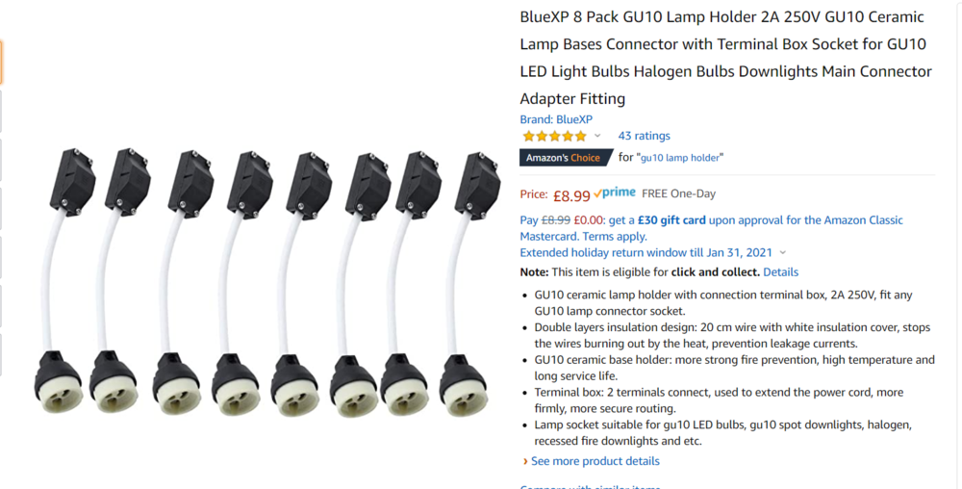Viewport: 962px width, 489px height.
Task: Follow the gu10 lamp holder search link
Action: (680, 158)
